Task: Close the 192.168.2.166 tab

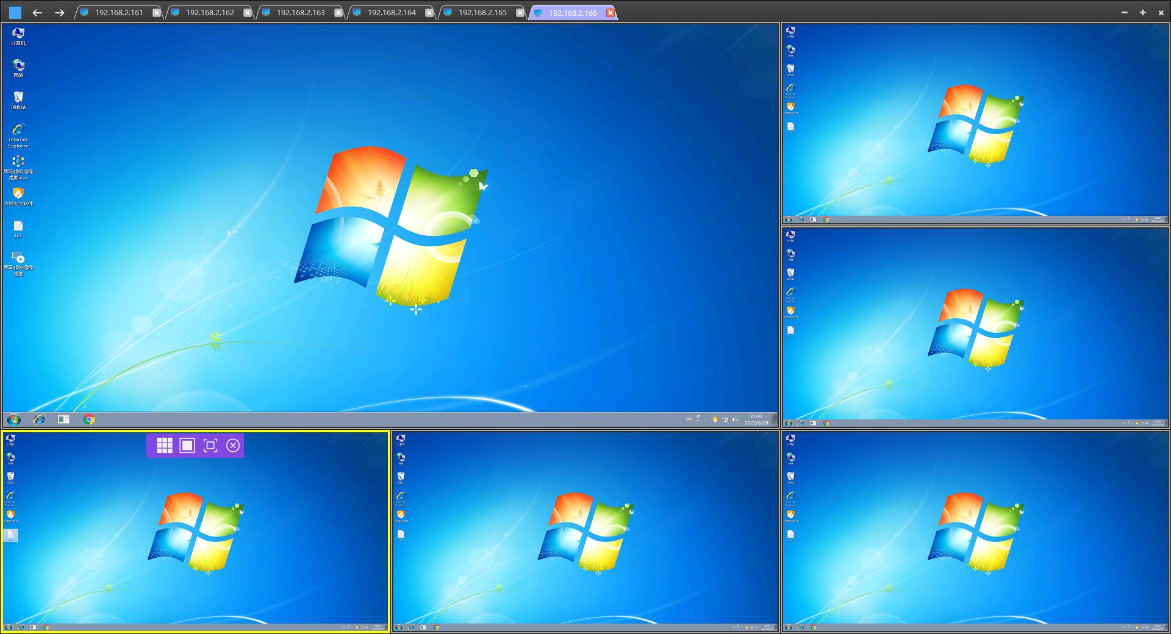Action: (x=611, y=13)
